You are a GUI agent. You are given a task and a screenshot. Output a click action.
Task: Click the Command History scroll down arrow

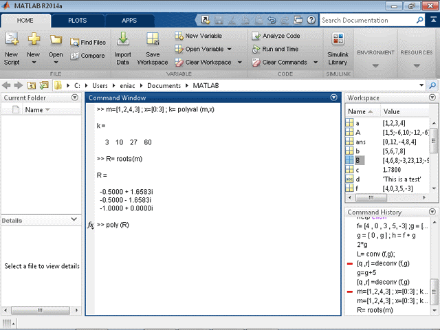434,310
